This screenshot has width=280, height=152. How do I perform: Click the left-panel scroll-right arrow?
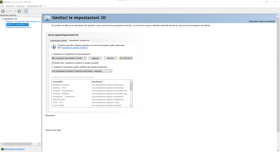click(x=40, y=144)
